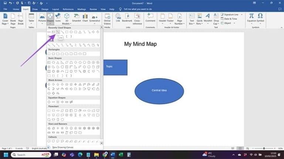Pick the first Flowchart process shape
Screen dimensions: 284x159
49,111
